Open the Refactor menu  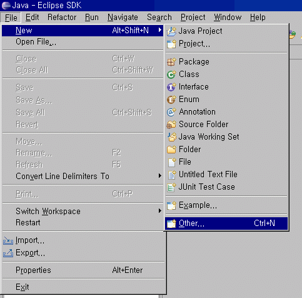click(x=62, y=18)
